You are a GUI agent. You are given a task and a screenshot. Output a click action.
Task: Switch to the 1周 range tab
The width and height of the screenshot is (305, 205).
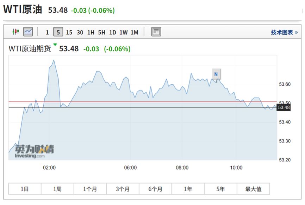(57, 189)
